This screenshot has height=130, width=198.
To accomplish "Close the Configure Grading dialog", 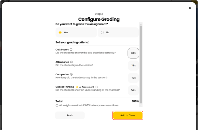I will click(x=190, y=8).
